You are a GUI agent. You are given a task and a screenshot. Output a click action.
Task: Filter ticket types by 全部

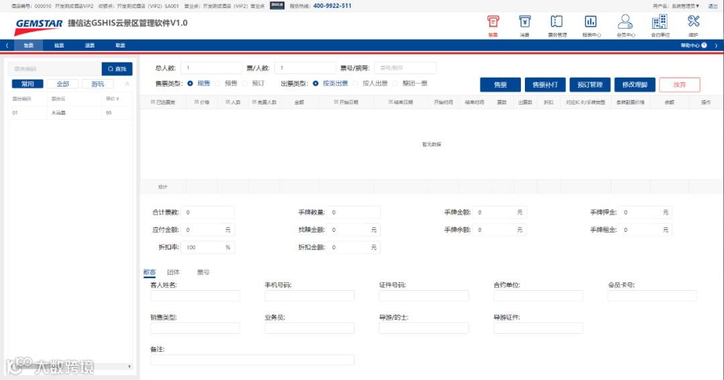[x=63, y=84]
